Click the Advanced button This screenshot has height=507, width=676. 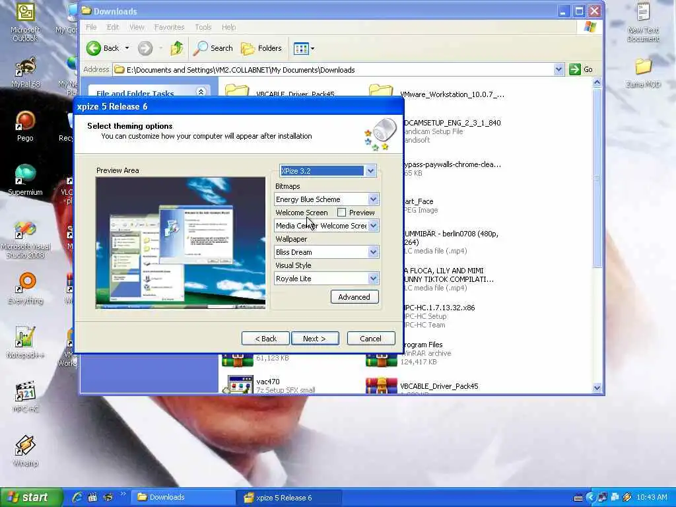[355, 296]
